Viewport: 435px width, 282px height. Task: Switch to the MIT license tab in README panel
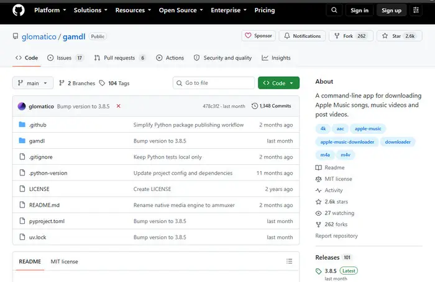pyautogui.click(x=65, y=262)
